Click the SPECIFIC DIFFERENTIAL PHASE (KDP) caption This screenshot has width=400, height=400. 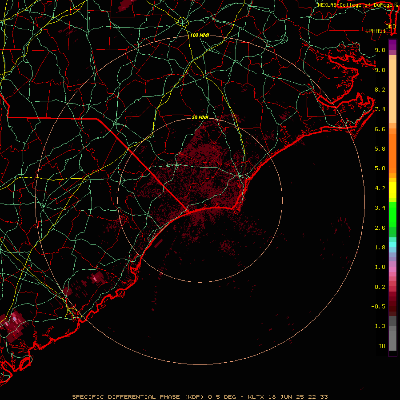pyautogui.click(x=138, y=397)
